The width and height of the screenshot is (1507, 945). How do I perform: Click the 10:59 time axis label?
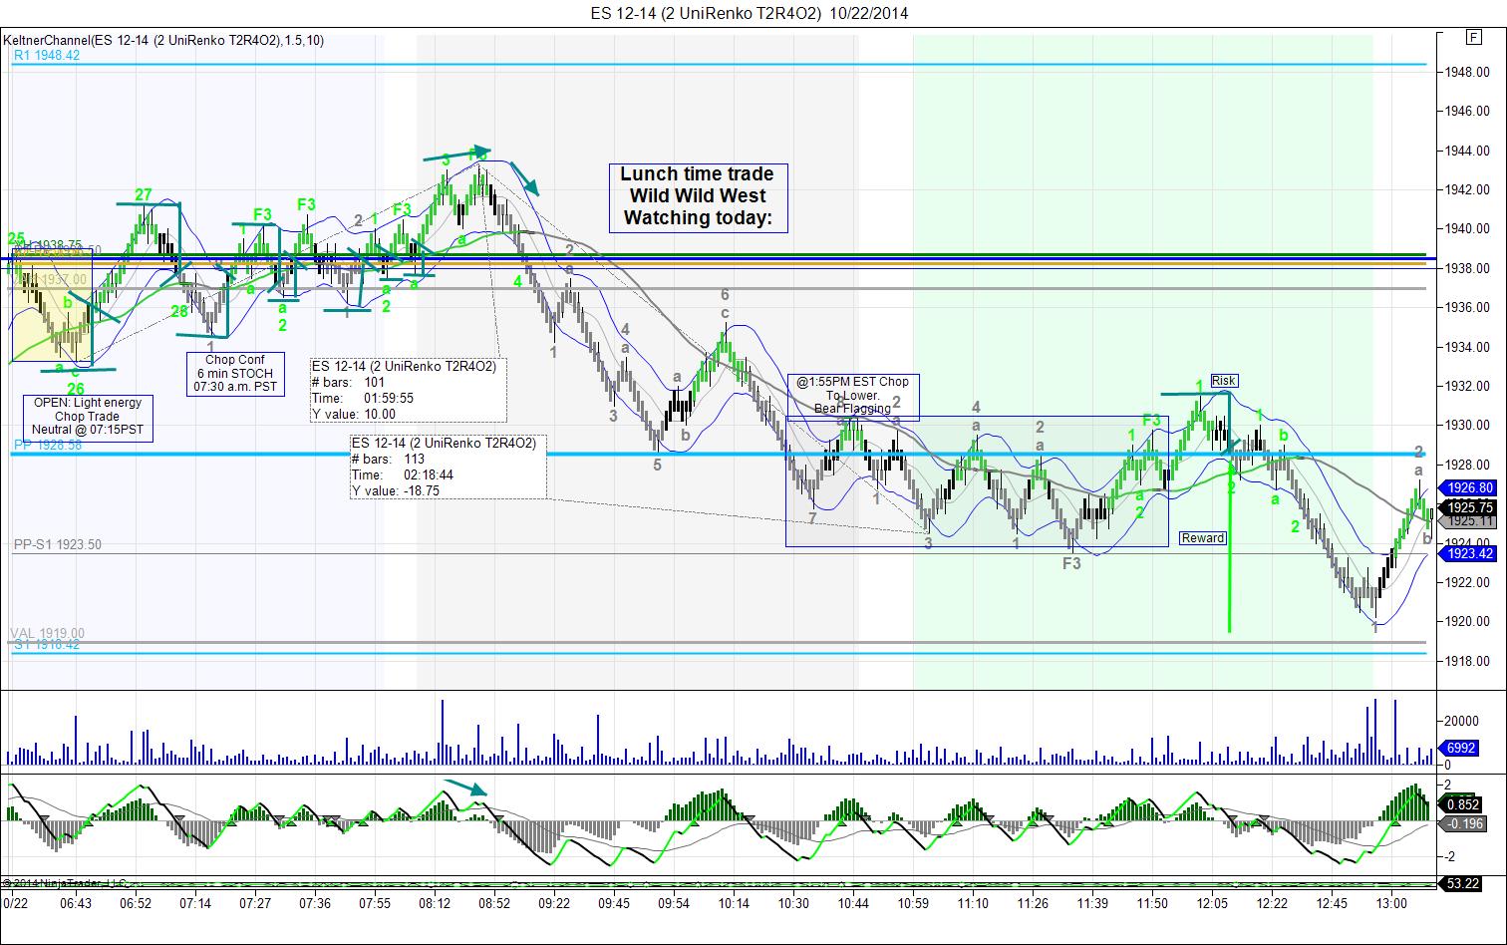(913, 904)
